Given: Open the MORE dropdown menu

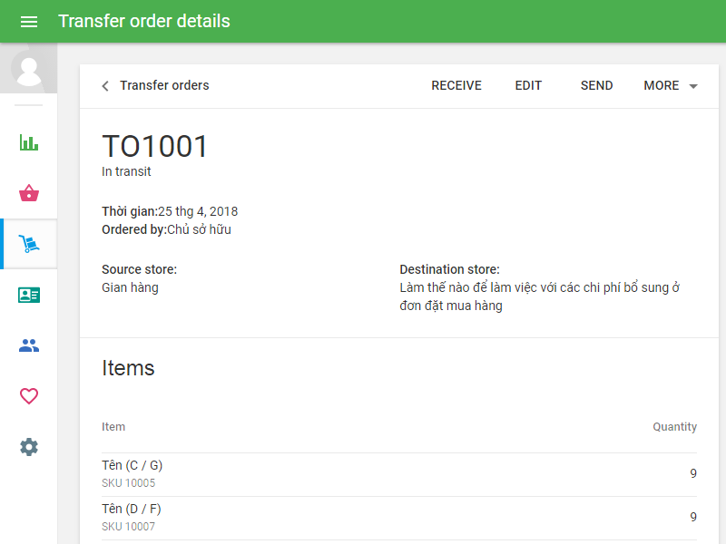Looking at the screenshot, I should point(660,85).
